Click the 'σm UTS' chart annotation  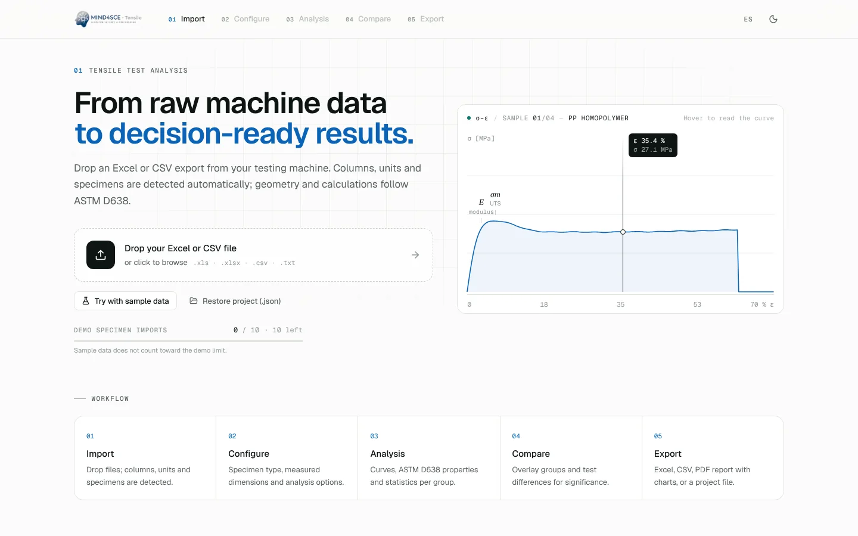pyautogui.click(x=495, y=199)
